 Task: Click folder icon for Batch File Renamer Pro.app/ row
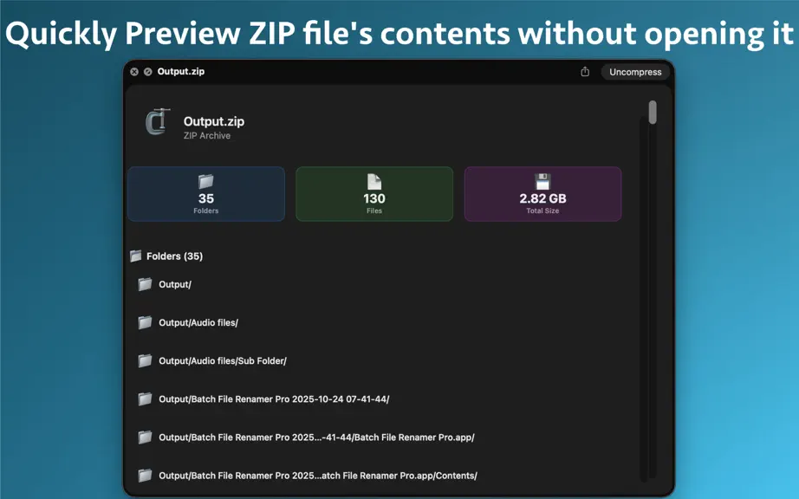(145, 437)
